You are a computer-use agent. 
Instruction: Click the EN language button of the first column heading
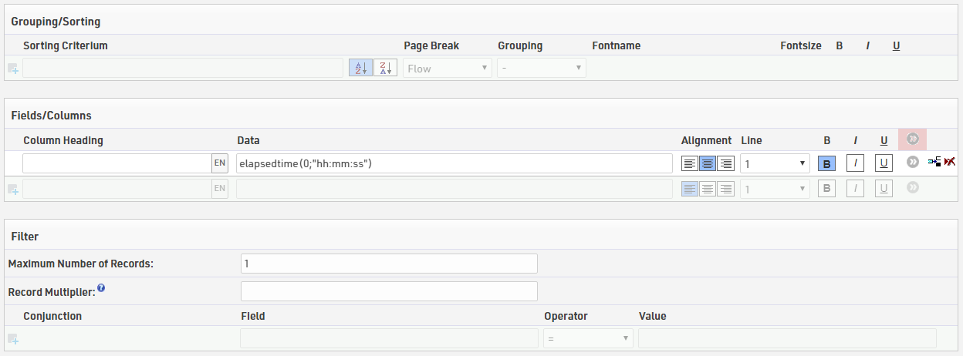click(220, 163)
